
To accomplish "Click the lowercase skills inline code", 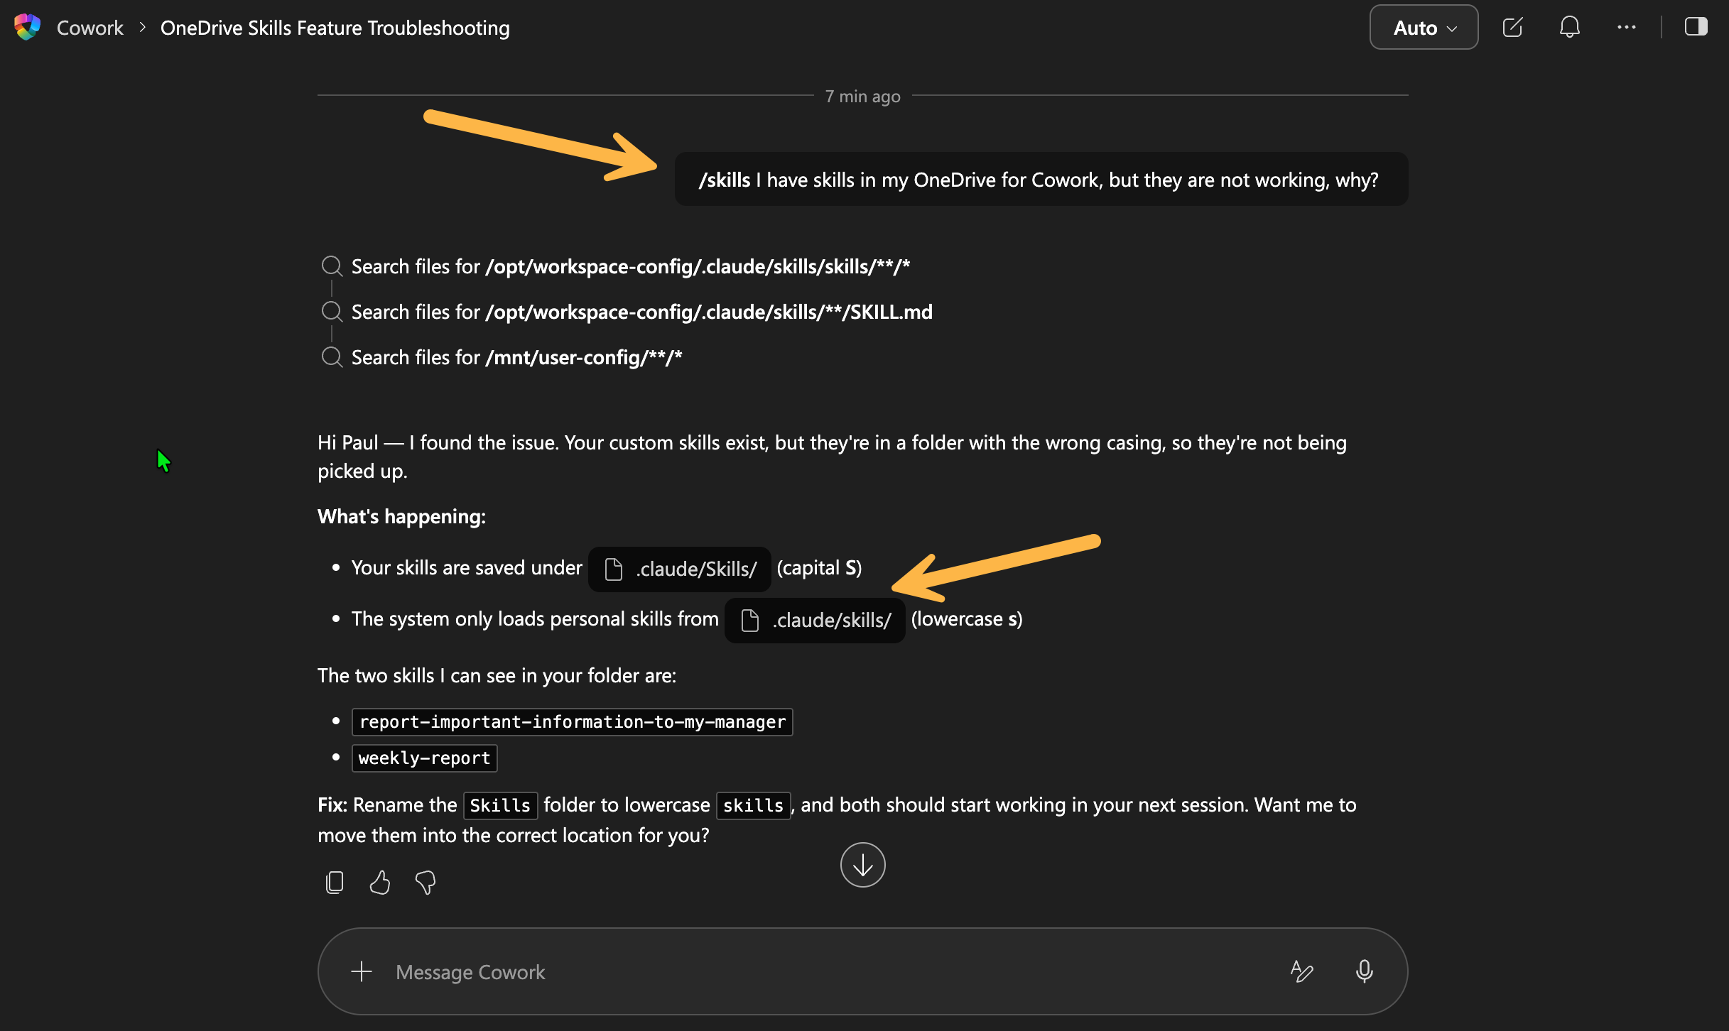I will click(x=753, y=805).
